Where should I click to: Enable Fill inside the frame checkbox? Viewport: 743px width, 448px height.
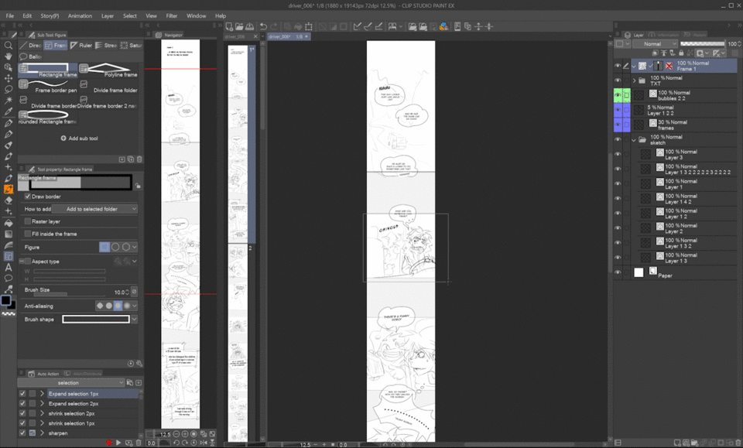tap(28, 234)
